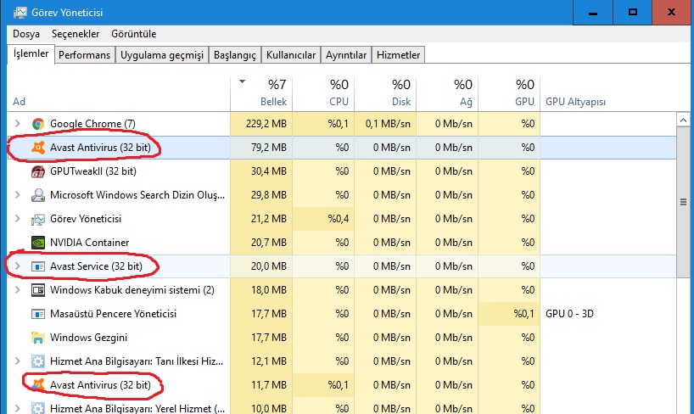
Task: Open the Seçenekler menu
Action: (76, 34)
